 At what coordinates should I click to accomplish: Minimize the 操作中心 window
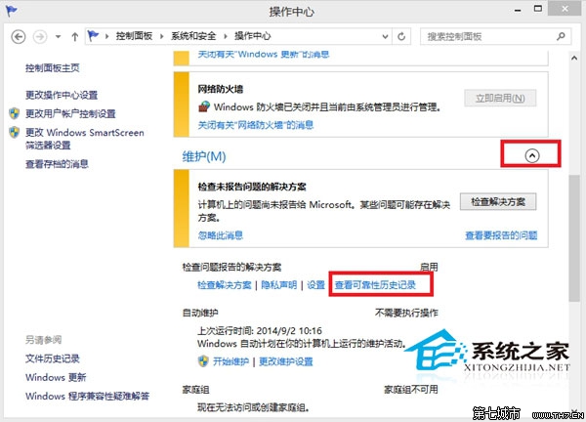(518, 10)
